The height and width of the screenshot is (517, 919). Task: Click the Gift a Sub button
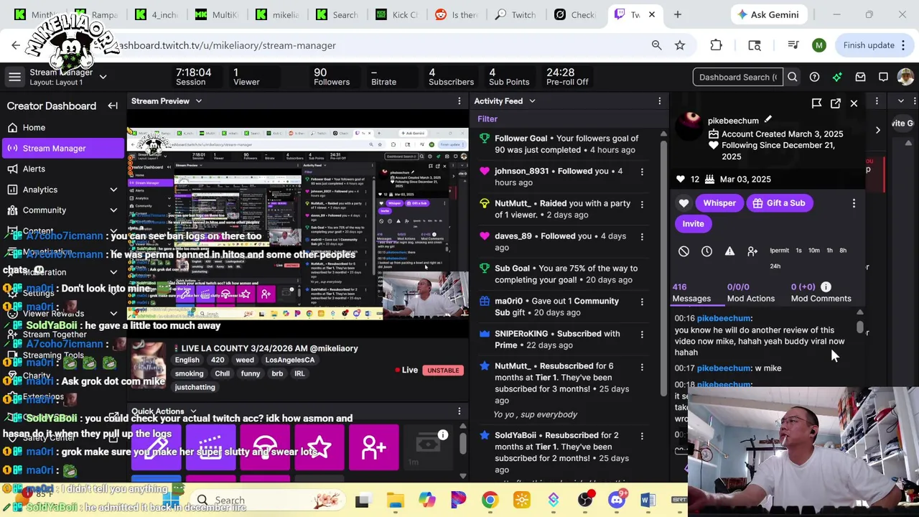tap(780, 203)
